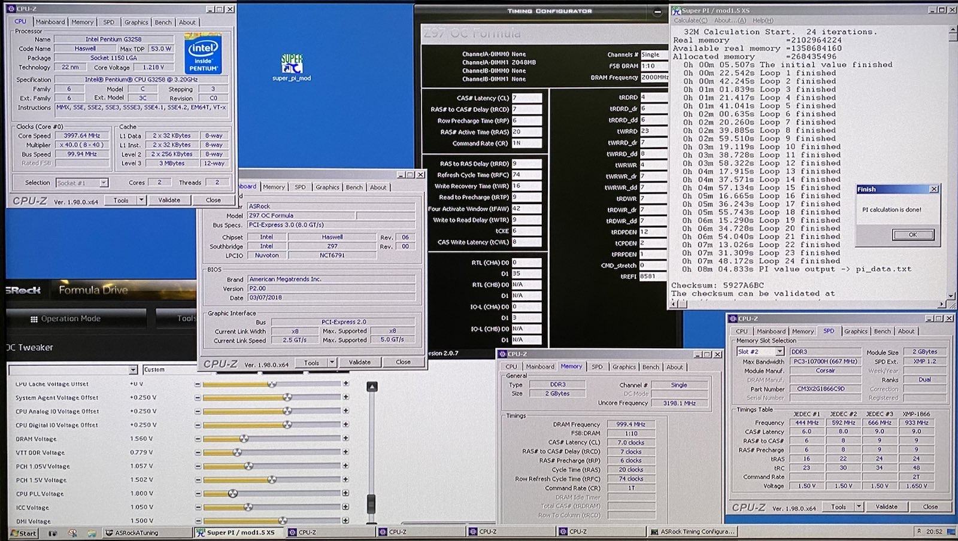This screenshot has width=958, height=541.
Task: Click the DRAM Voltage slider handle
Action: [243, 439]
